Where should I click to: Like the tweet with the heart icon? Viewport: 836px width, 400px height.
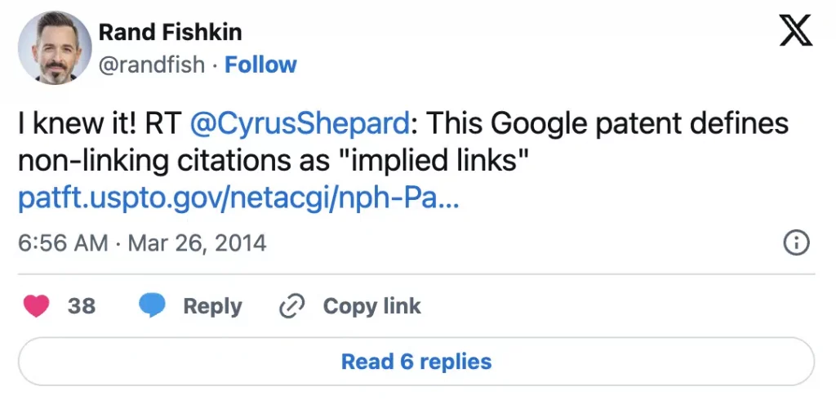pos(37,306)
